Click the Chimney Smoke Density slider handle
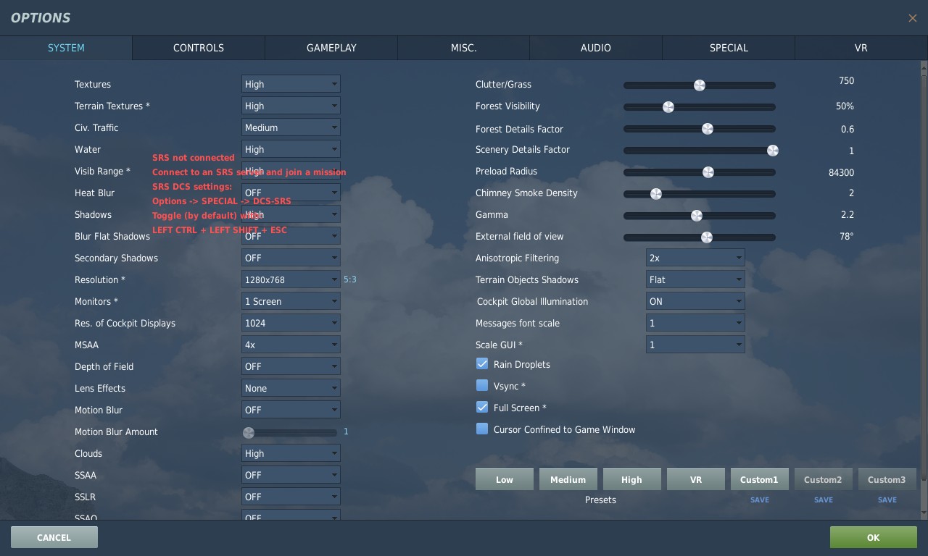 tap(656, 194)
